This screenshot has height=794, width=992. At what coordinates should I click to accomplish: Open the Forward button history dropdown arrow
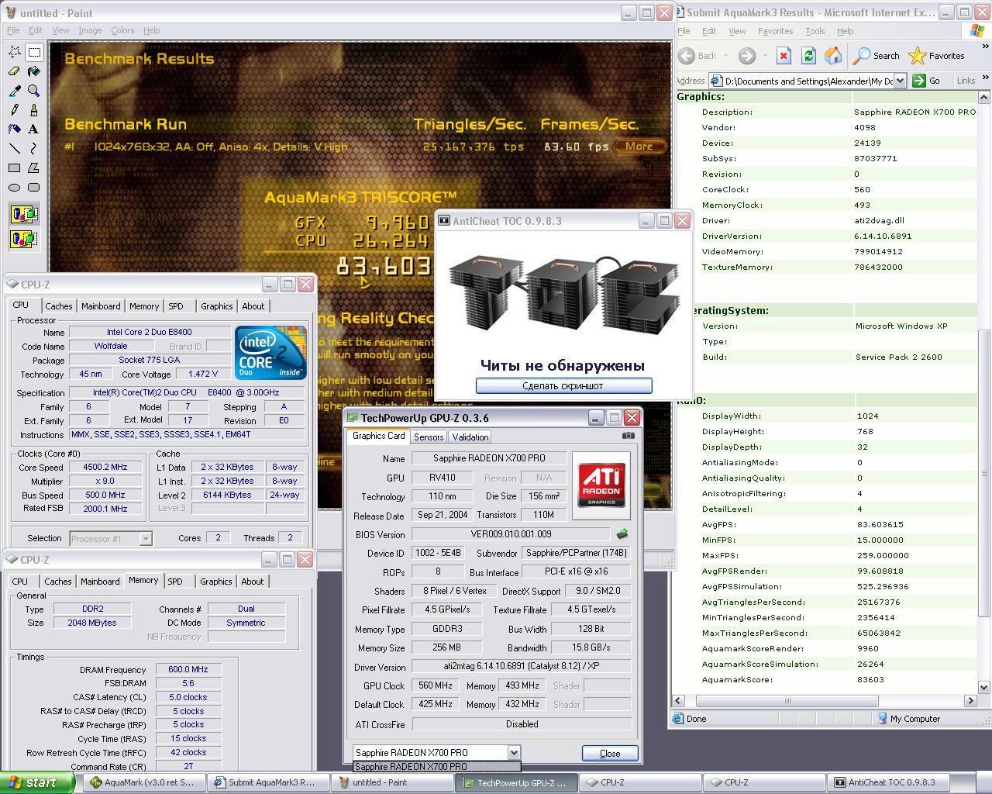764,56
